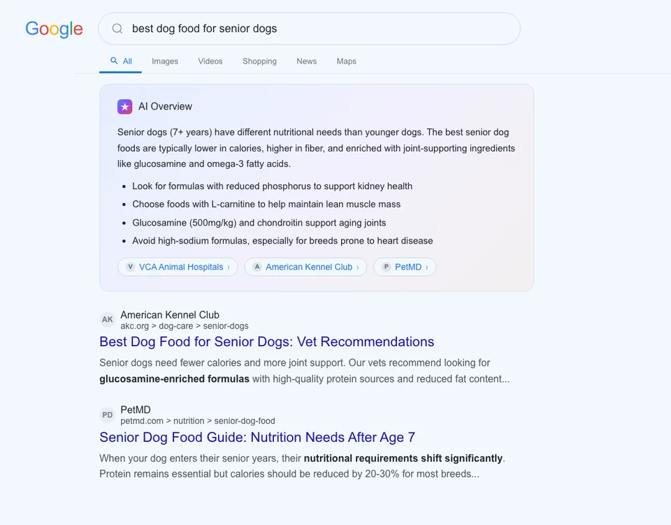Expand the American Kennel Club source chip
Image resolution: width=671 pixels, height=525 pixels.
[305, 267]
